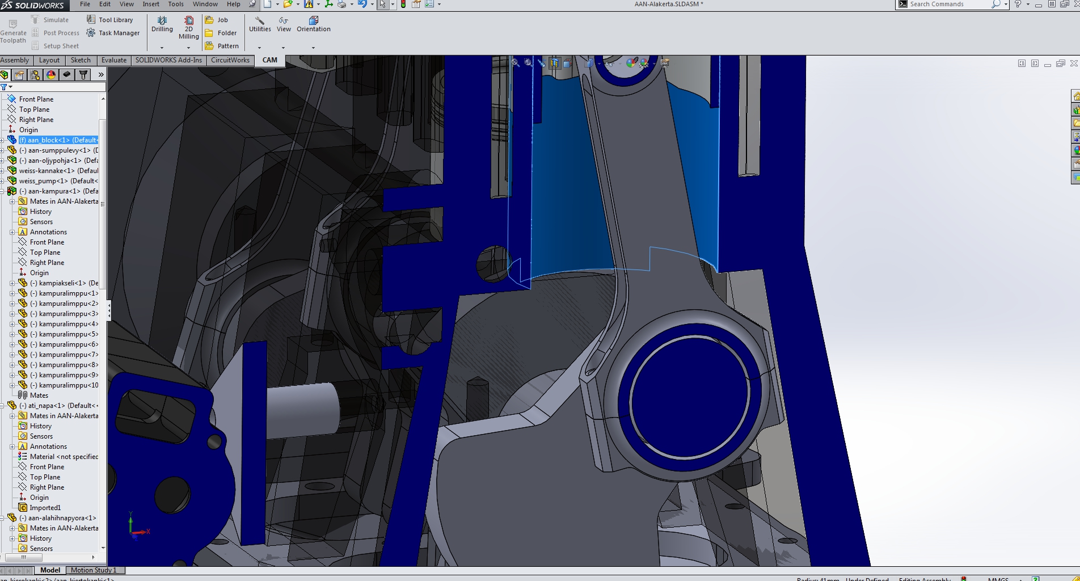Switch to the Evaluate tab
The height and width of the screenshot is (581, 1080).
[113, 60]
